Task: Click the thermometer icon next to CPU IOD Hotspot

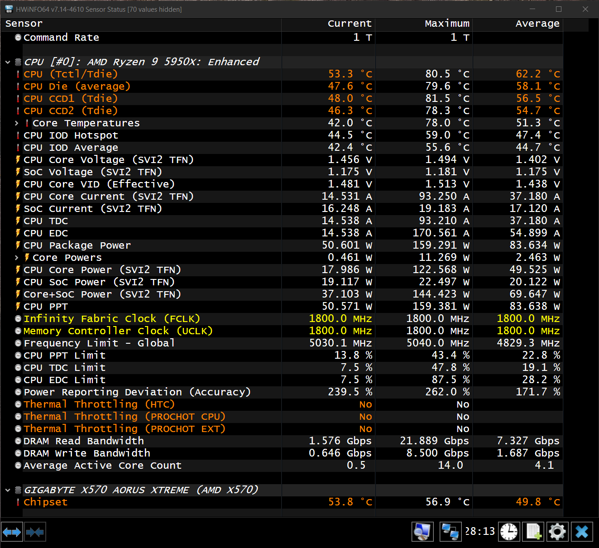Action: coord(18,135)
